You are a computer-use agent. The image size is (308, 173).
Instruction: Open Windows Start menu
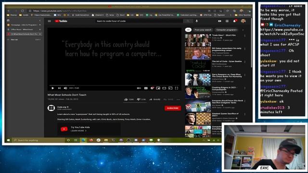[x=8, y=140]
